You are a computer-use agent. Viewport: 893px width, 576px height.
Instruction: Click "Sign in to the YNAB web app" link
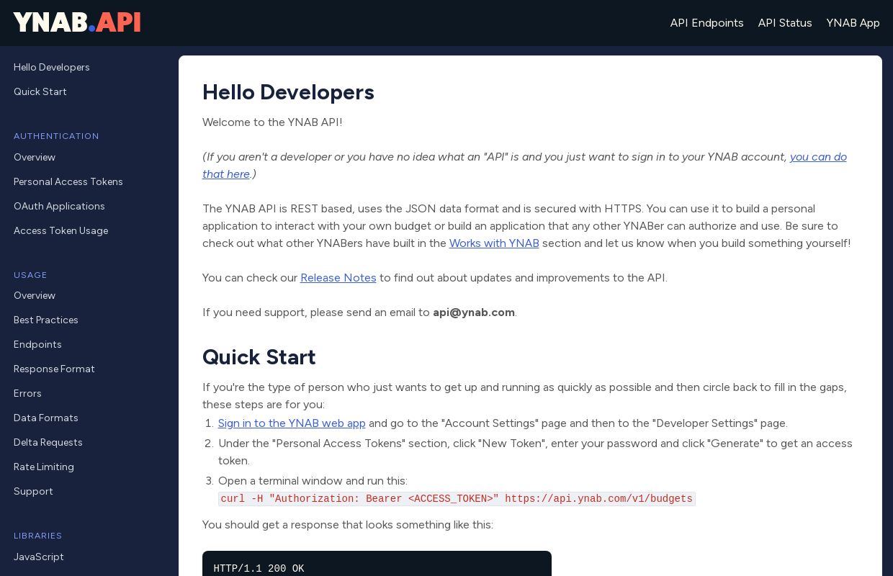(x=292, y=423)
